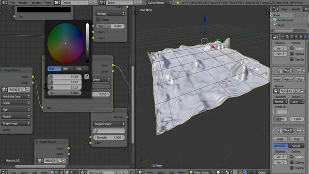
Task: Remove the modifier with Apply as button
Action: point(304,71)
